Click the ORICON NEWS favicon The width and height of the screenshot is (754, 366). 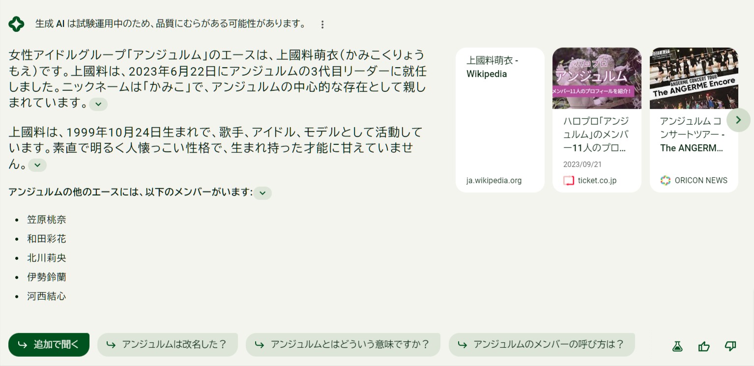click(x=665, y=180)
